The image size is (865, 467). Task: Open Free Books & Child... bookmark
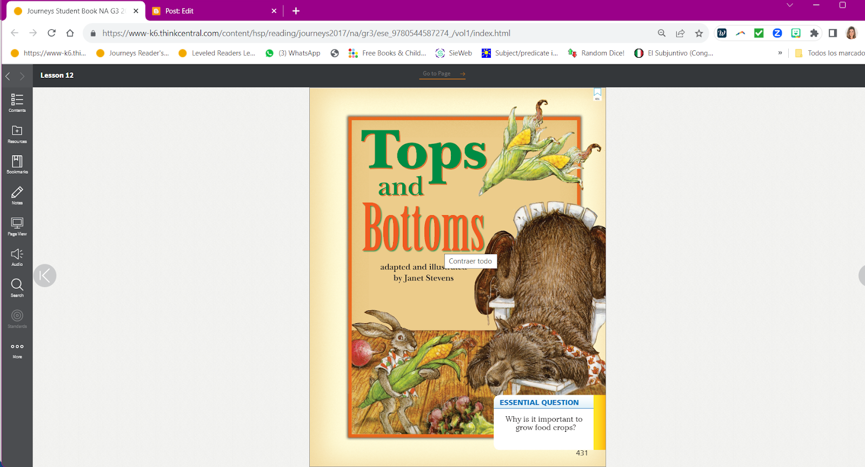[388, 53]
